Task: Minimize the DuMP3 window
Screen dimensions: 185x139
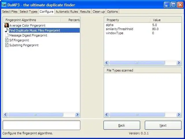Action: pyautogui.click(x=167, y=5)
